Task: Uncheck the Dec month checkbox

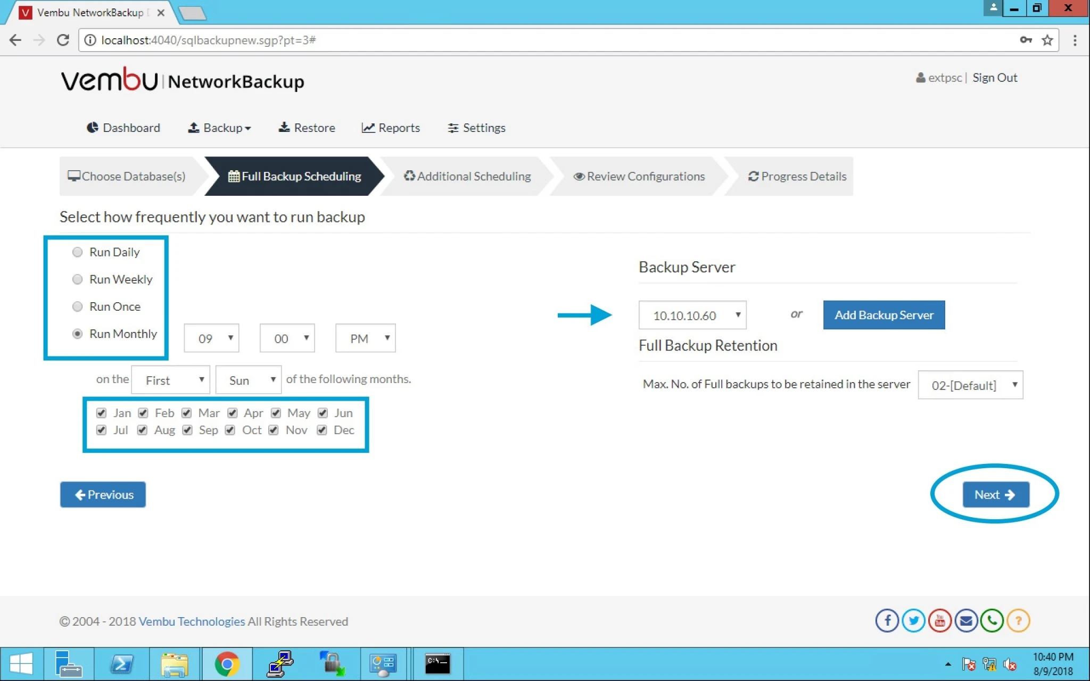Action: click(322, 430)
